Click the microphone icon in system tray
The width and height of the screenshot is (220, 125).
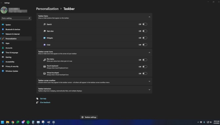(x=204, y=122)
